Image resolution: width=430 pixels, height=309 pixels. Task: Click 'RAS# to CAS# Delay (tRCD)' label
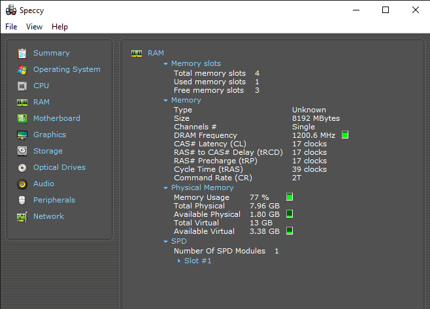click(x=228, y=152)
